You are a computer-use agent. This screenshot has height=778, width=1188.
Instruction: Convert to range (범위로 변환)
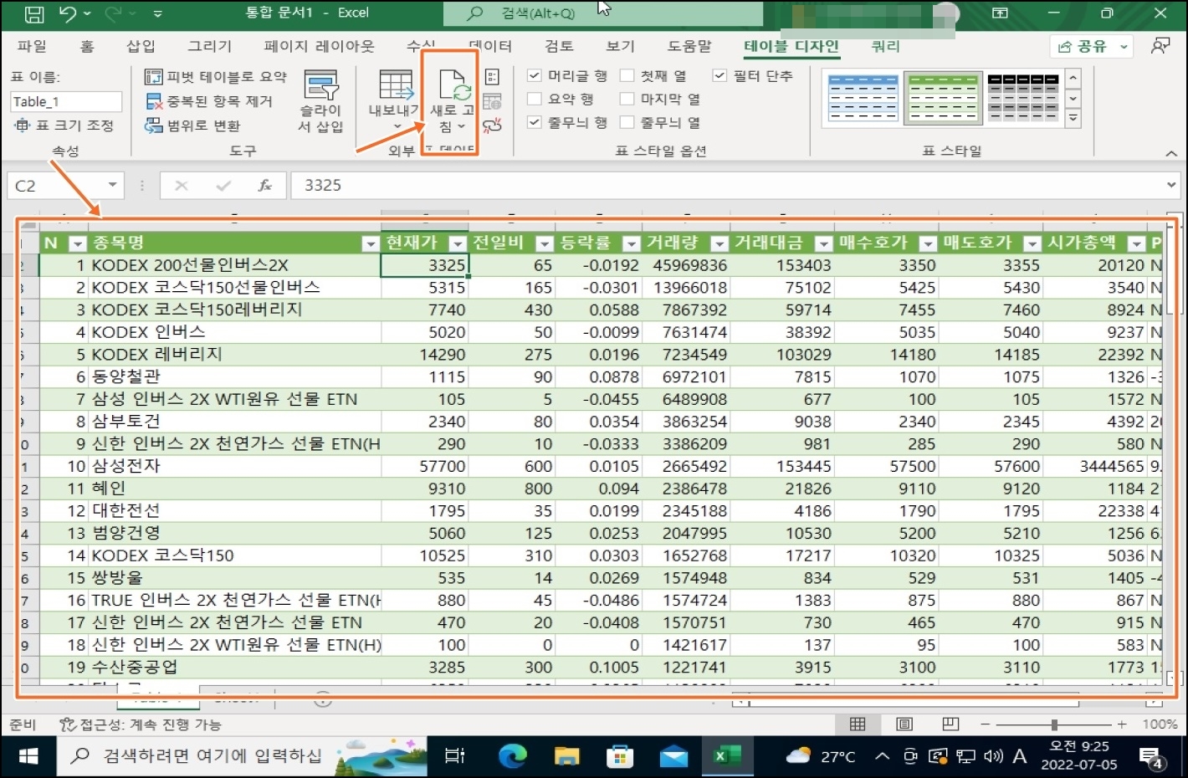coord(193,125)
